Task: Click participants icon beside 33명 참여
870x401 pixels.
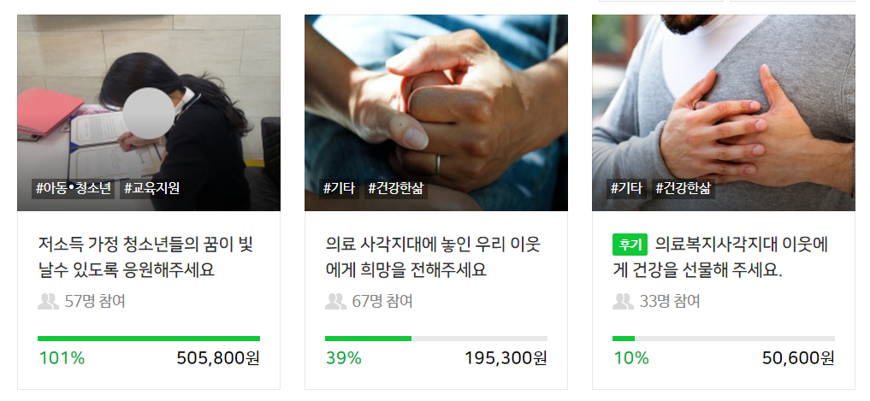Action: (x=623, y=302)
